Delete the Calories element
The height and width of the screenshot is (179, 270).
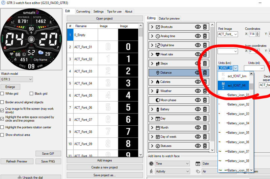point(205,82)
